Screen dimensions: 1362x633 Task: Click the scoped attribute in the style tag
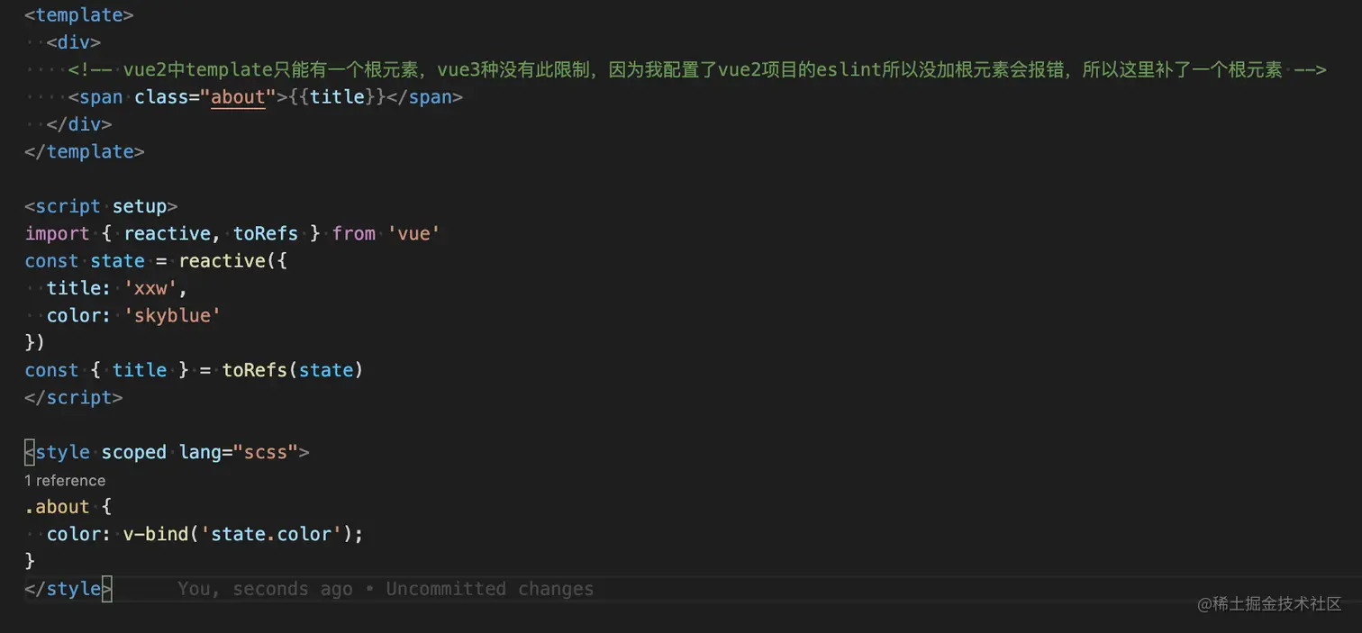tap(134, 452)
